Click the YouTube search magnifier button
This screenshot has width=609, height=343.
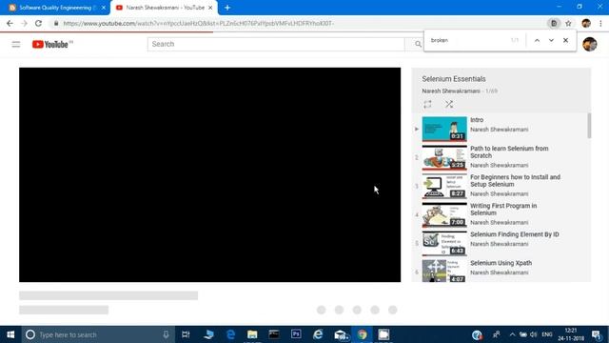pos(418,44)
